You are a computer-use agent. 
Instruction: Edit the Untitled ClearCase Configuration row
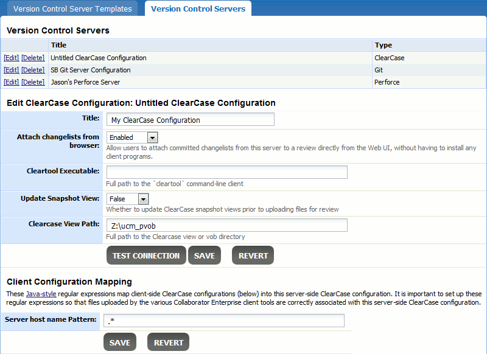pos(11,58)
